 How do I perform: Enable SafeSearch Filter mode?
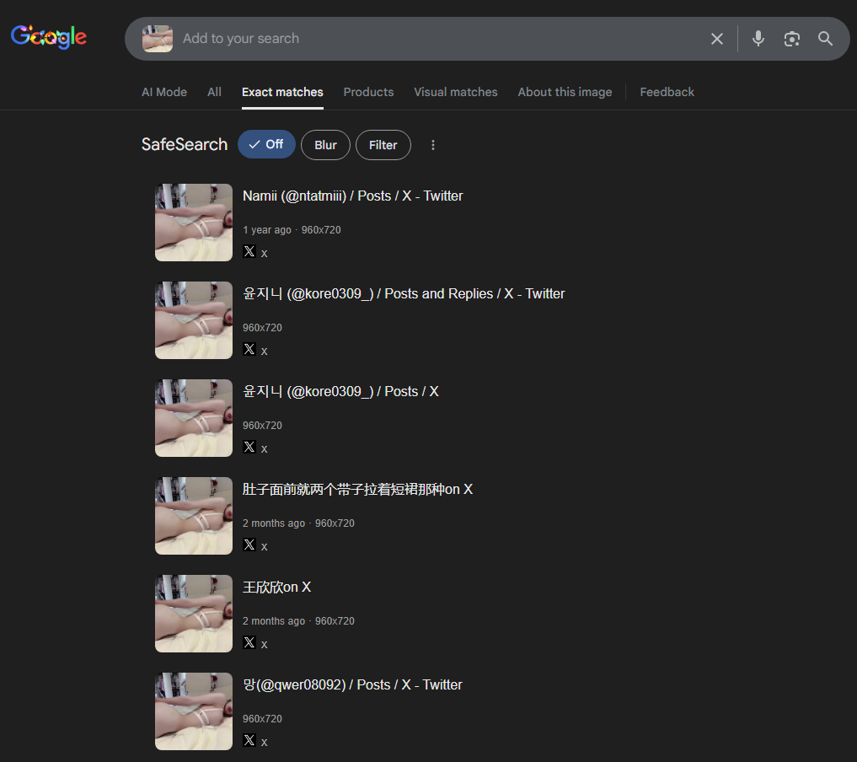click(383, 145)
